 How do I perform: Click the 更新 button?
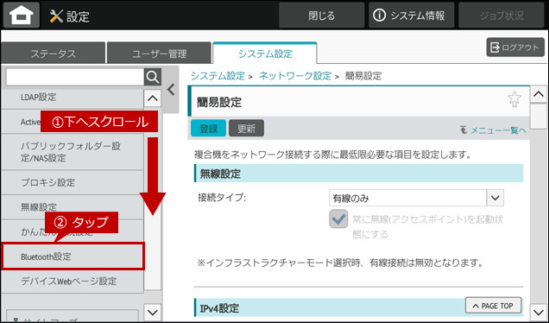[x=247, y=128]
